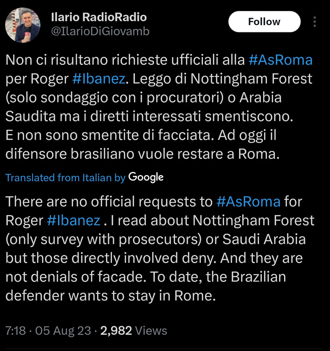Viewport: 330px width, 351px height.
Task: Click the 05 Aug 23 date
Action: point(63,331)
